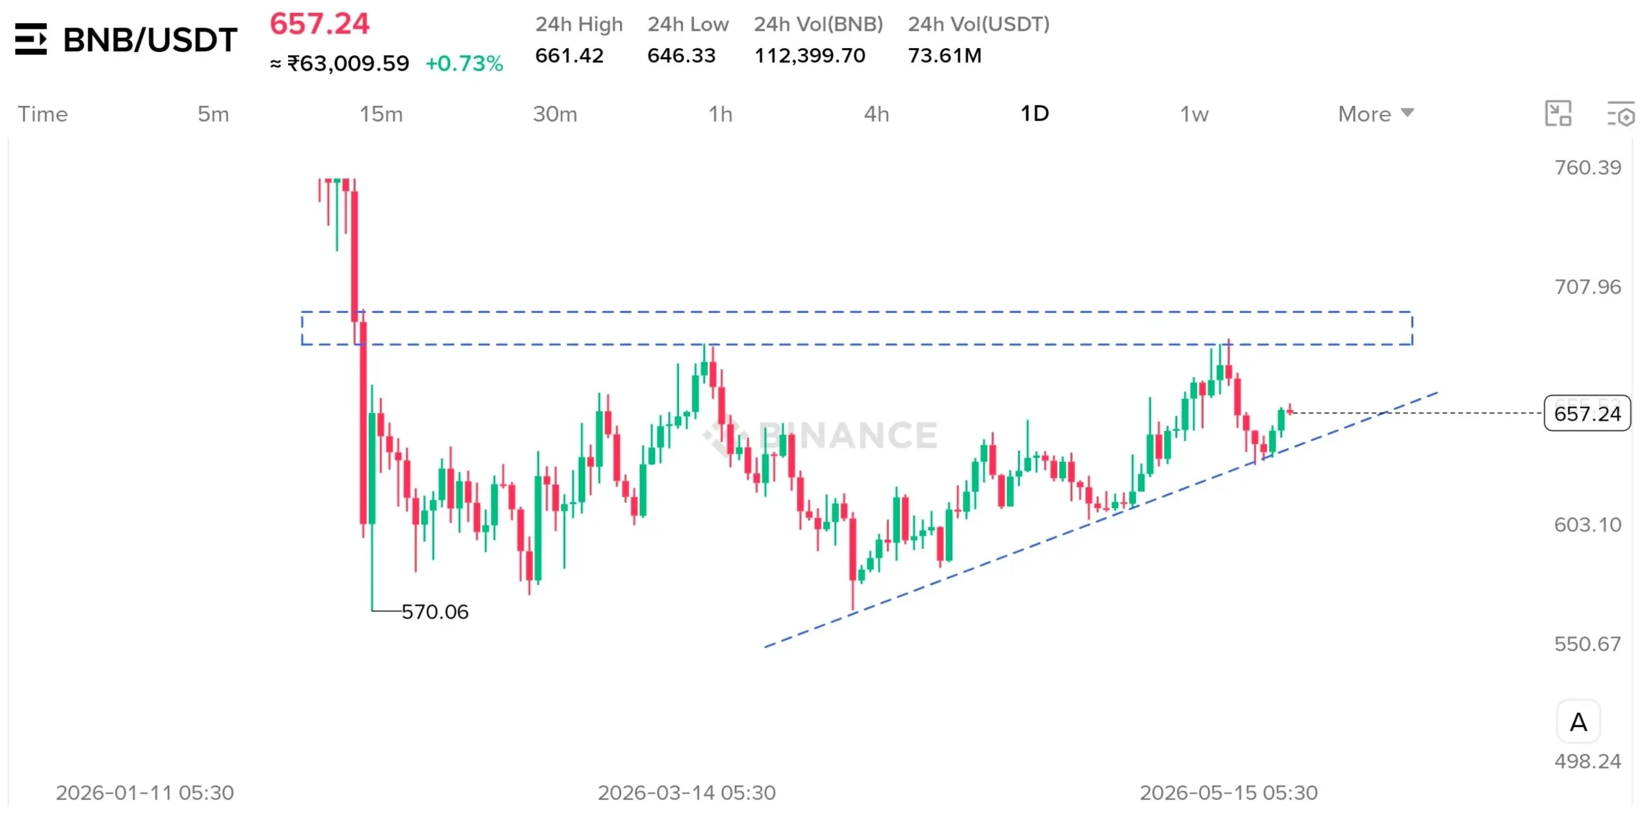Click the 24h Vol(BNB) label
The image size is (1643, 825).
(818, 24)
